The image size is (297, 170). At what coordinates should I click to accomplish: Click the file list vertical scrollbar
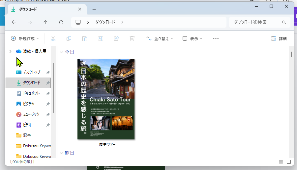pyautogui.click(x=291, y=54)
